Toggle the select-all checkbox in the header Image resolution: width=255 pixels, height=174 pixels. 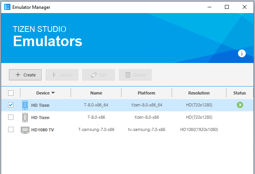pyautogui.click(x=11, y=93)
